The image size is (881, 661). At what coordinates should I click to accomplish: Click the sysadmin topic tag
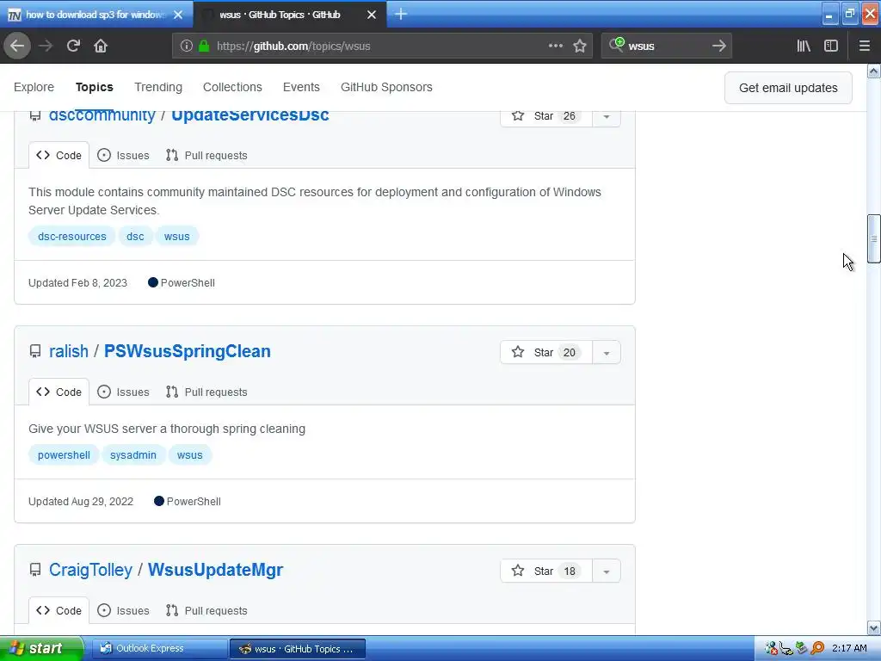[x=133, y=455]
